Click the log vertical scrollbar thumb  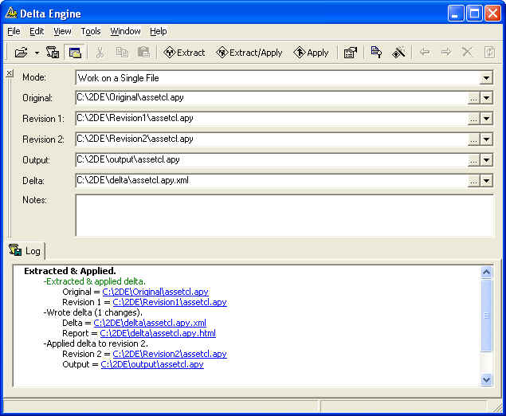[486, 316]
